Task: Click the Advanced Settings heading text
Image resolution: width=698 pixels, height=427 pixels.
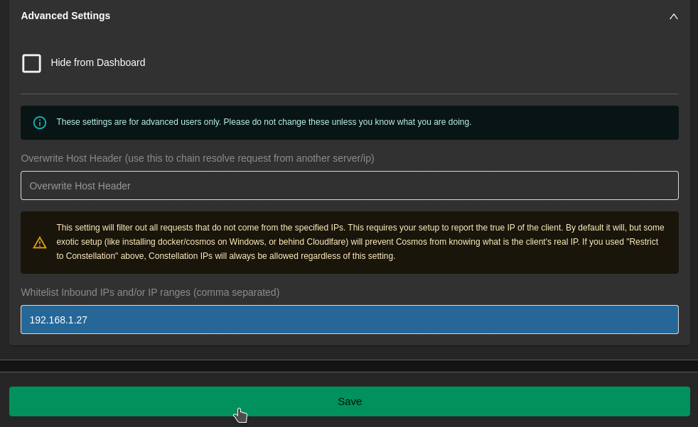Action: point(65,16)
